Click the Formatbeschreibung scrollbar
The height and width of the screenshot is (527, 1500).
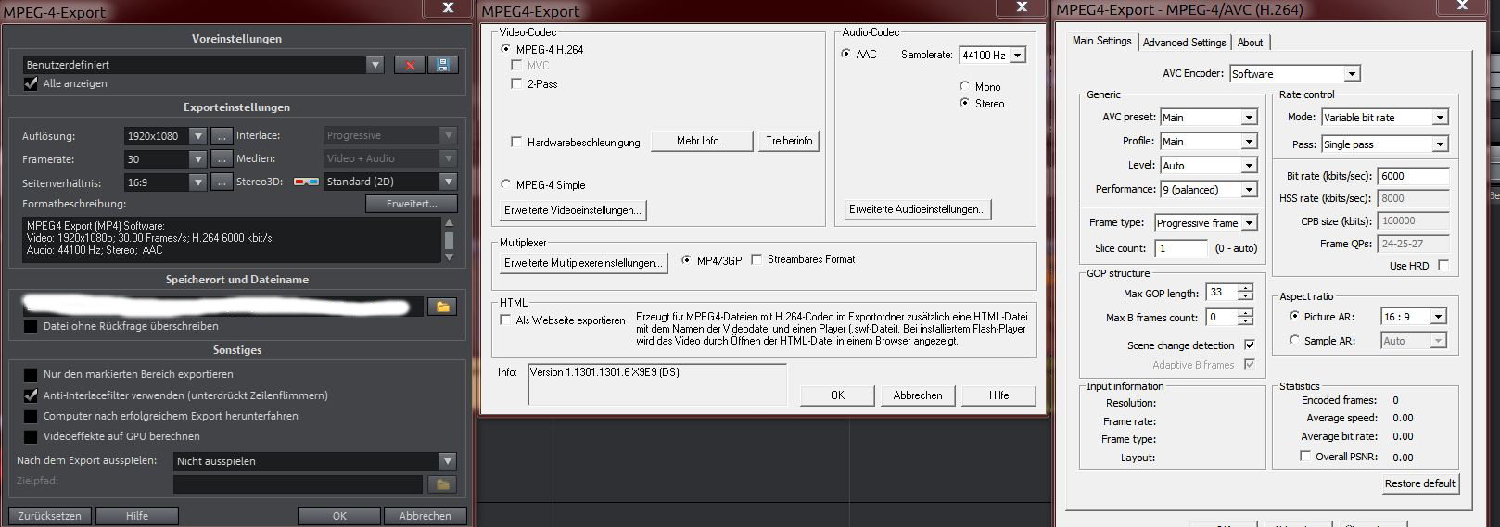coord(449,240)
